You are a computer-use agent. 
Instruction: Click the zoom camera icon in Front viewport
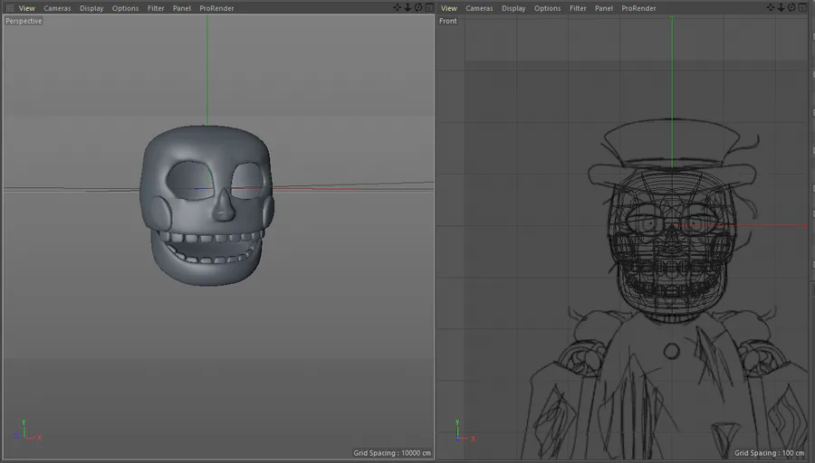tap(781, 8)
